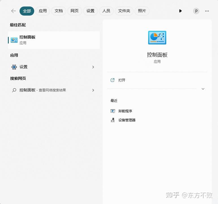
Task: Click the 卸载程序 icon
Action: click(113, 111)
